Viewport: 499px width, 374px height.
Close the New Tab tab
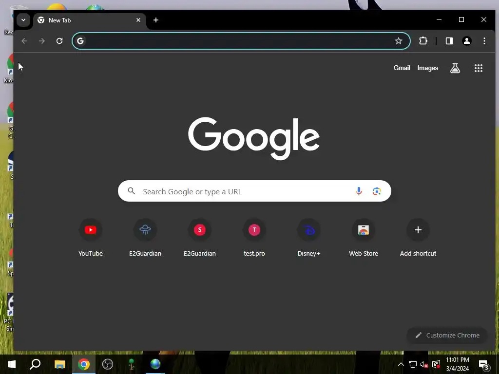[138, 20]
